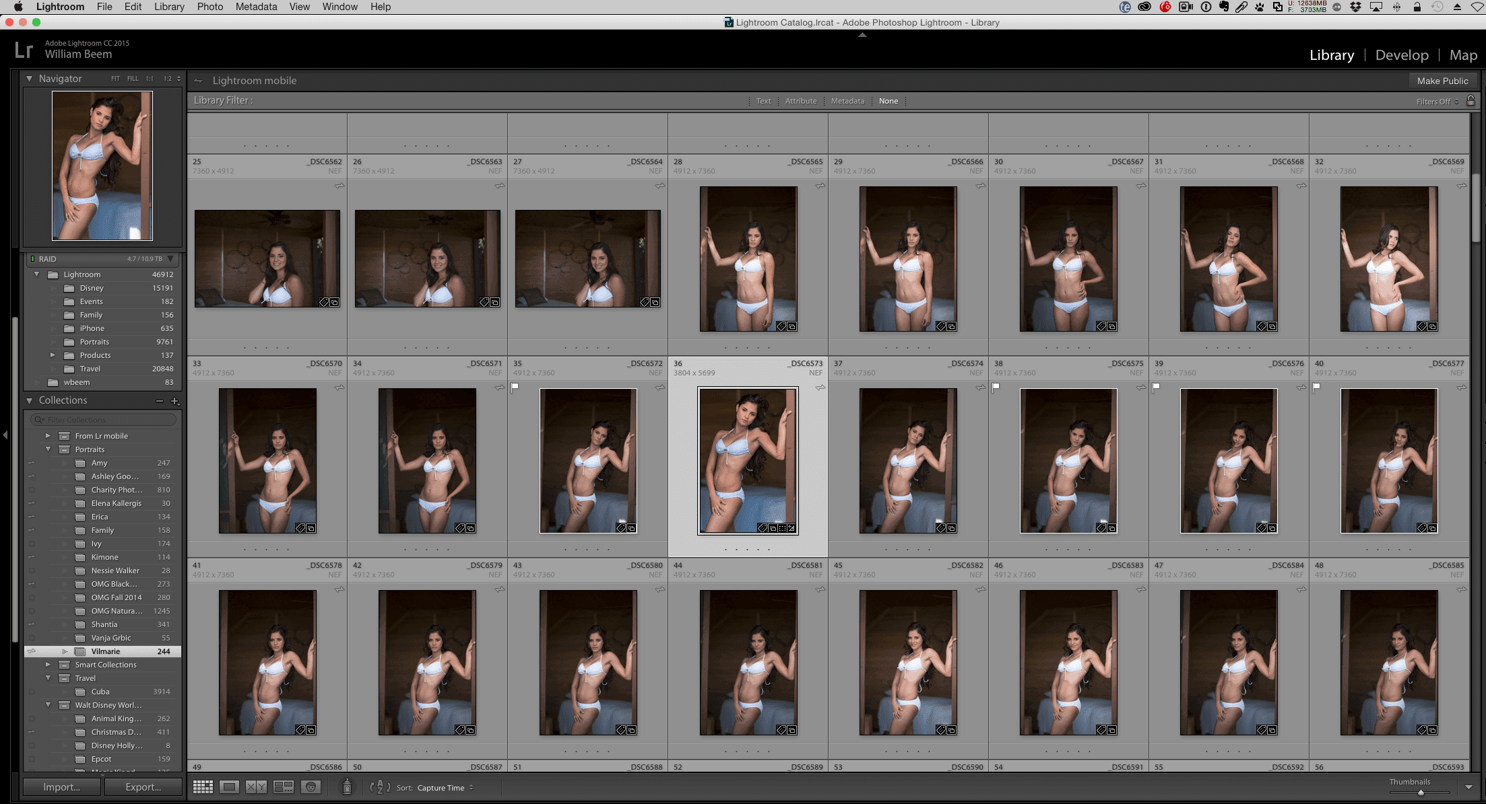Click the sync status icon on _DSC6578

pos(340,589)
